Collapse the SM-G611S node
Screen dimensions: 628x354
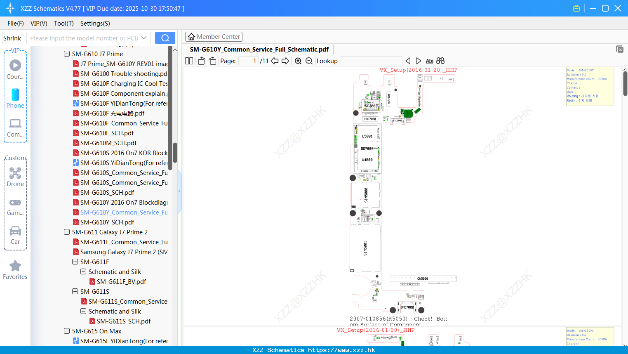click(75, 291)
